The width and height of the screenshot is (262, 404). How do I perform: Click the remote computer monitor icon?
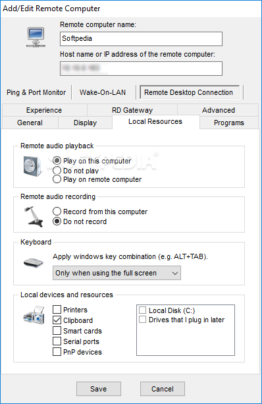pos(36,37)
